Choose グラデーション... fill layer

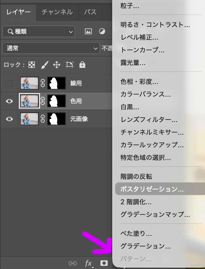point(146,246)
